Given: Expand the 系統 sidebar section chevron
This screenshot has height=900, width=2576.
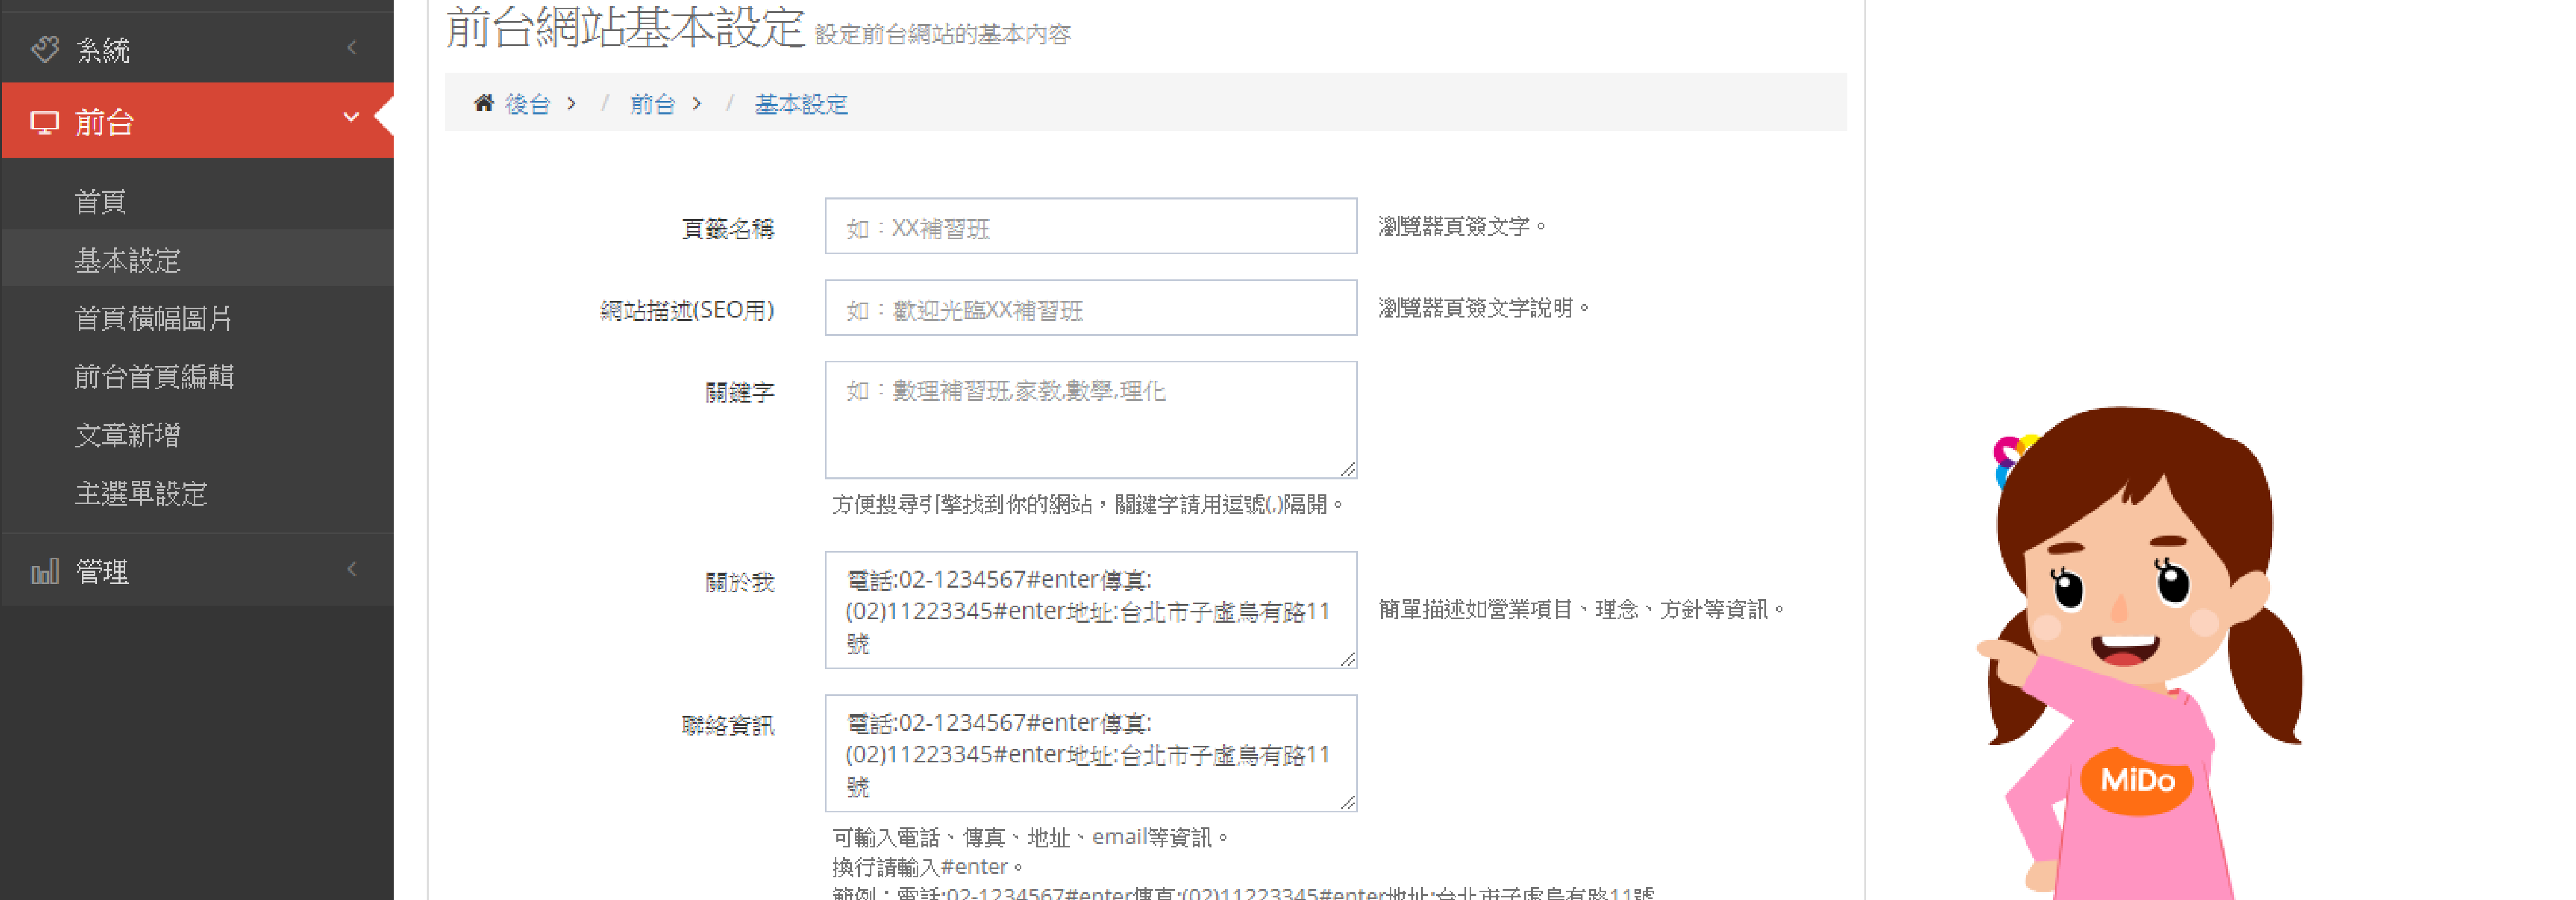Looking at the screenshot, I should (x=352, y=48).
